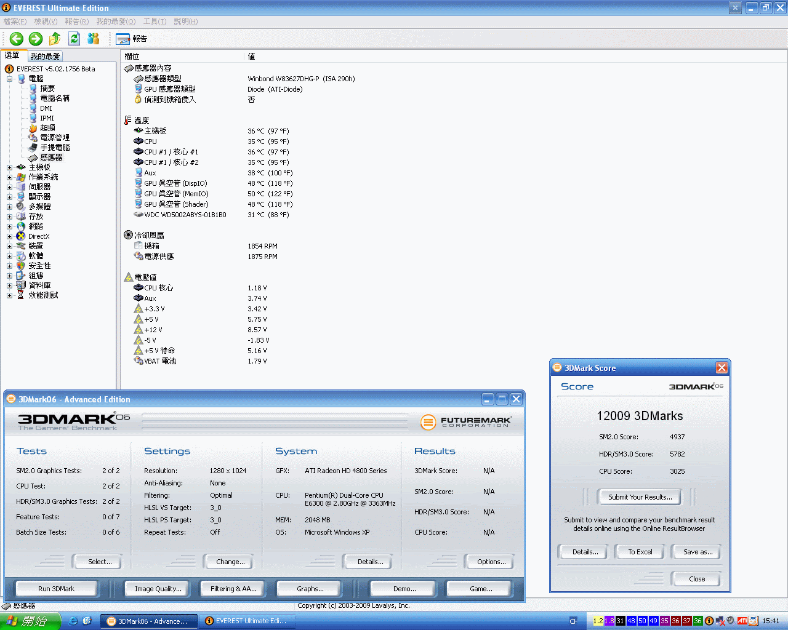Image resolution: width=788 pixels, height=630 pixels.
Task: Select 超頻 overclock item in tree
Action: pyautogui.click(x=47, y=128)
